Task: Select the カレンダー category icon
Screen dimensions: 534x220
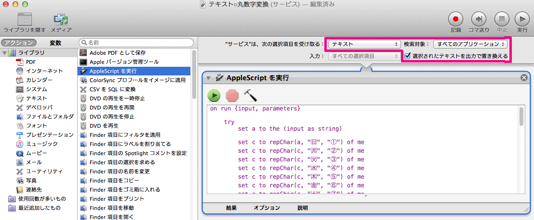Action: pos(20,80)
